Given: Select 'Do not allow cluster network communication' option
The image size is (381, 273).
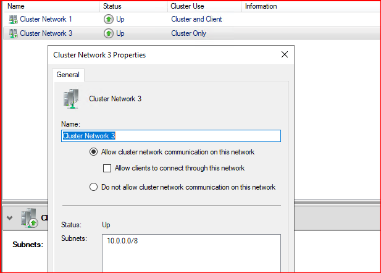Looking at the screenshot, I should [93, 187].
